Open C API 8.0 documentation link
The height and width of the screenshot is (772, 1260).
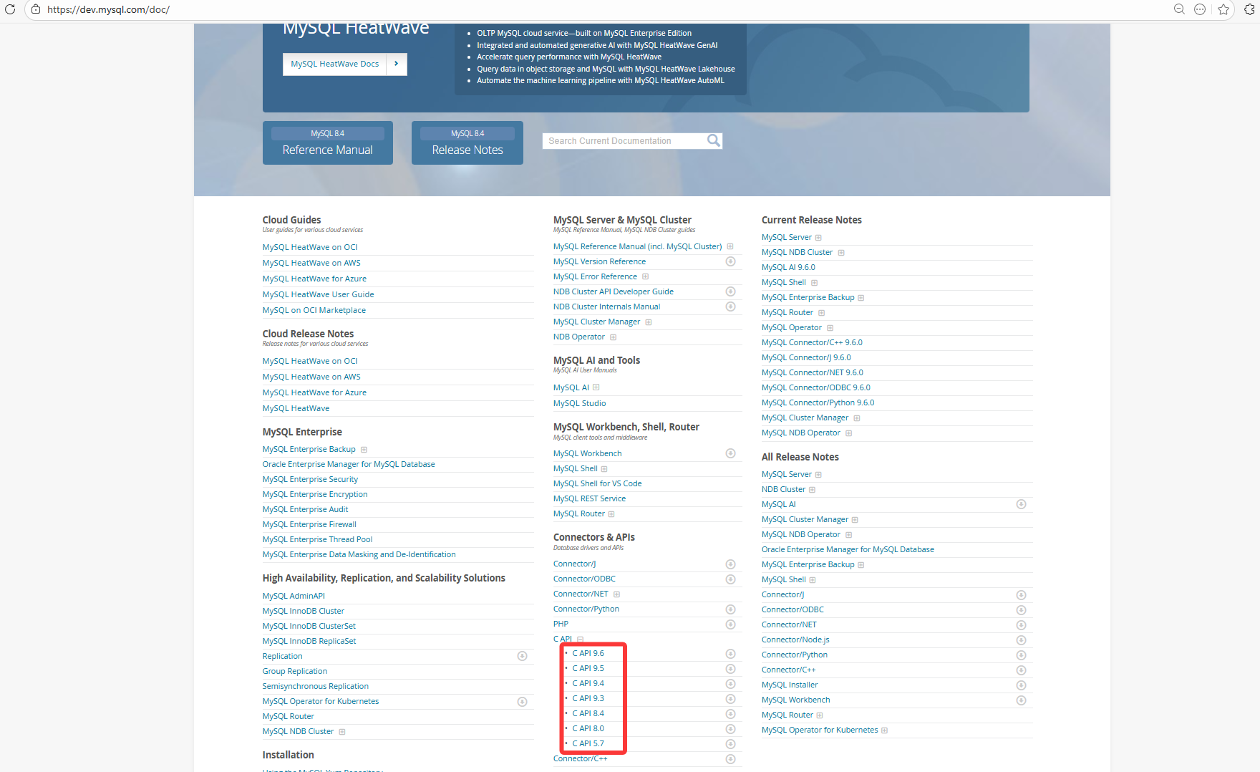point(588,728)
